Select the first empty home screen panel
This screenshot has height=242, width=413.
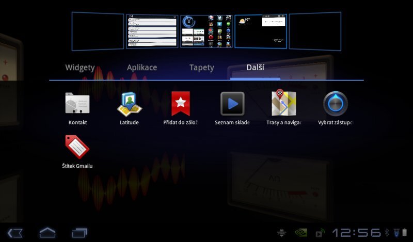(x=98, y=31)
